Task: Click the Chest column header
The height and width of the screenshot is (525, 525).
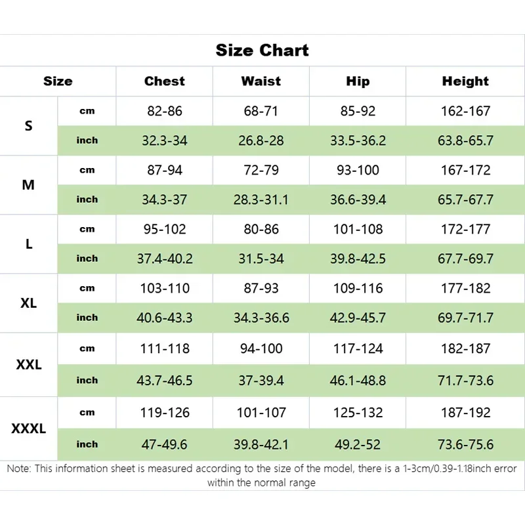Action: [x=164, y=81]
